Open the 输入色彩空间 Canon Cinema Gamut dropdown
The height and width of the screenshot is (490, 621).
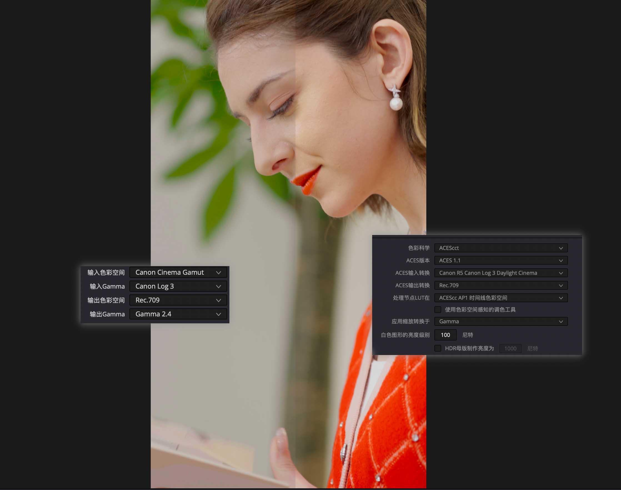pyautogui.click(x=178, y=272)
